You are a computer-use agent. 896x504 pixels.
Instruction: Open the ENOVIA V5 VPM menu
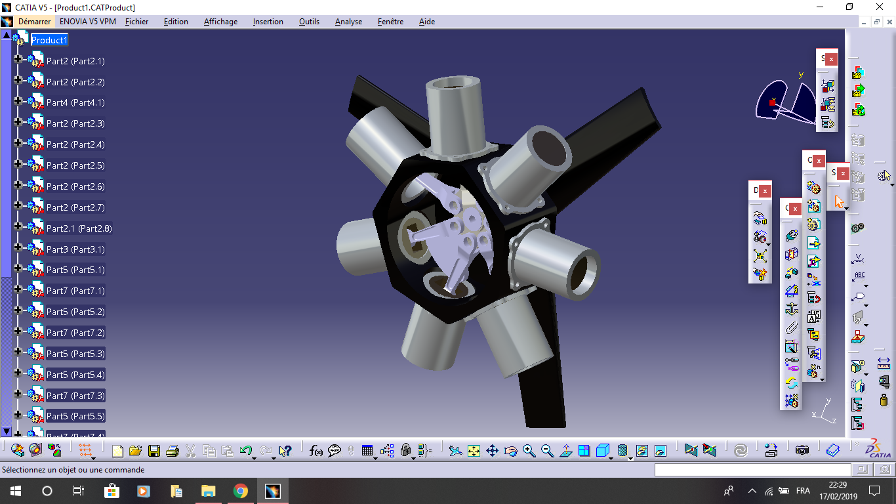click(x=88, y=22)
